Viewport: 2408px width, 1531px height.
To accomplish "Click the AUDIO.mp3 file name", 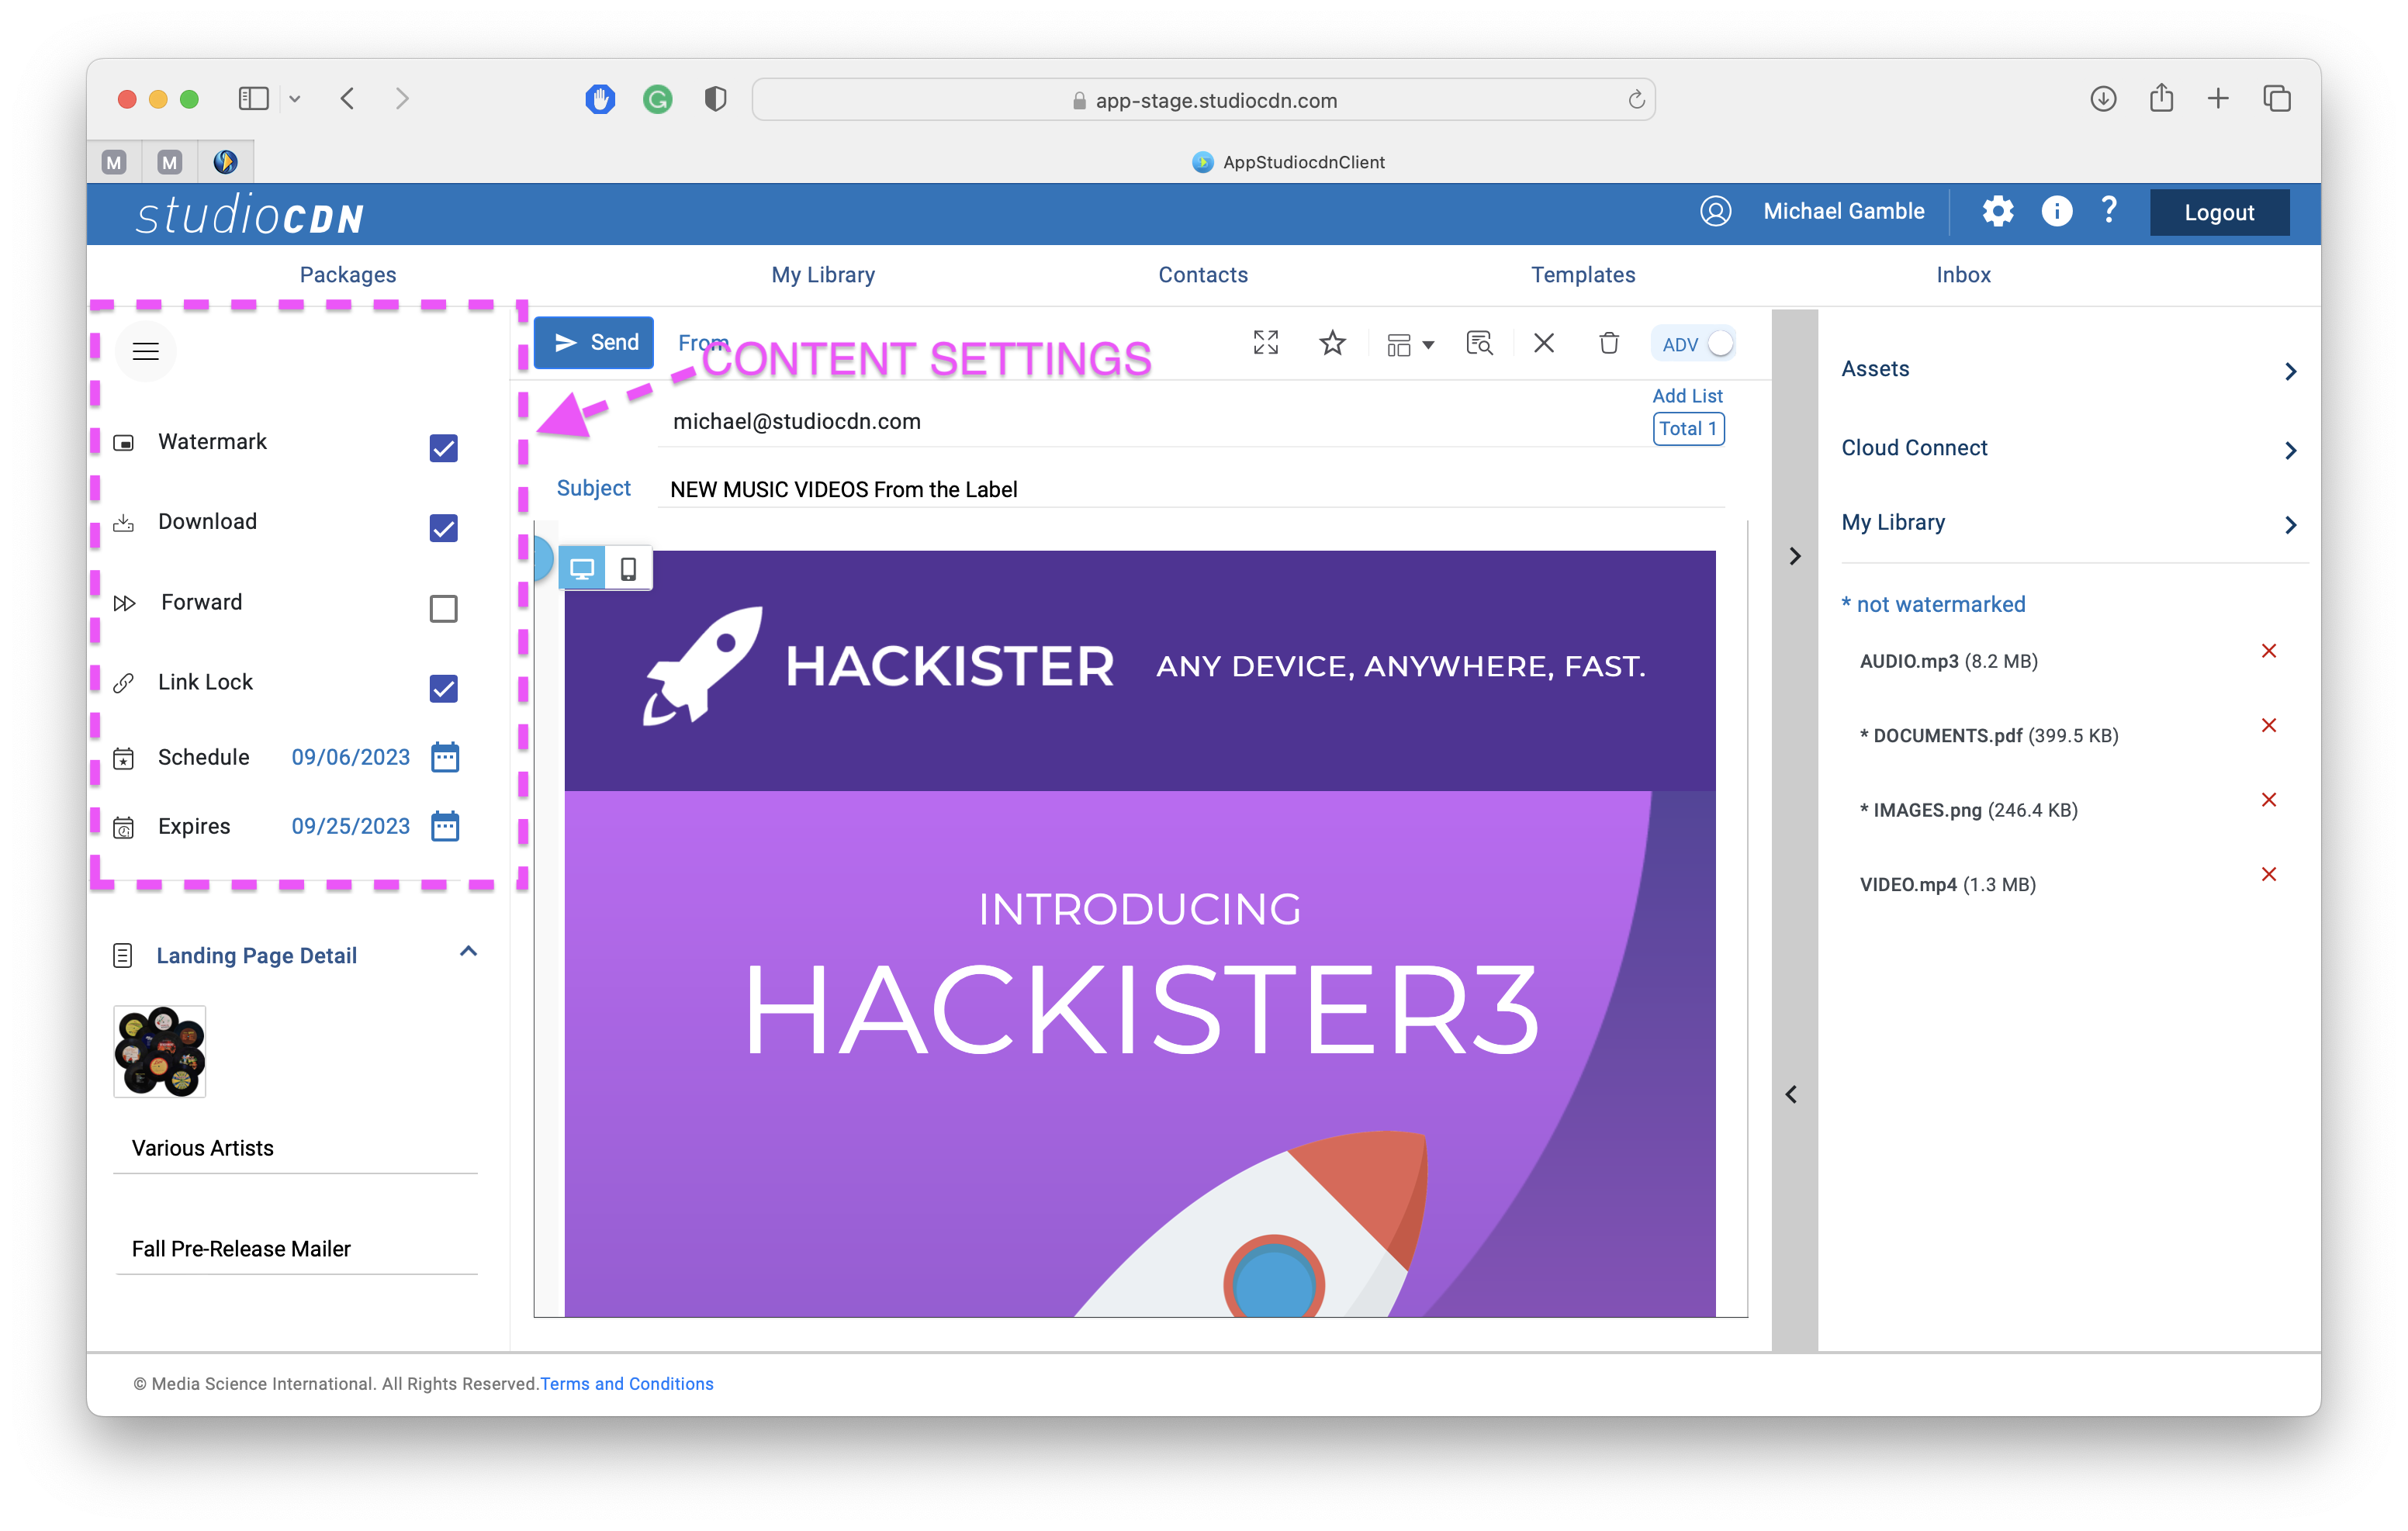I will 1909,661.
